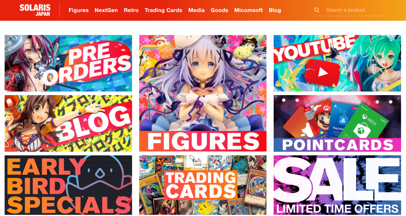Open the Media navigation item
The image size is (406, 216).
coord(196,10)
